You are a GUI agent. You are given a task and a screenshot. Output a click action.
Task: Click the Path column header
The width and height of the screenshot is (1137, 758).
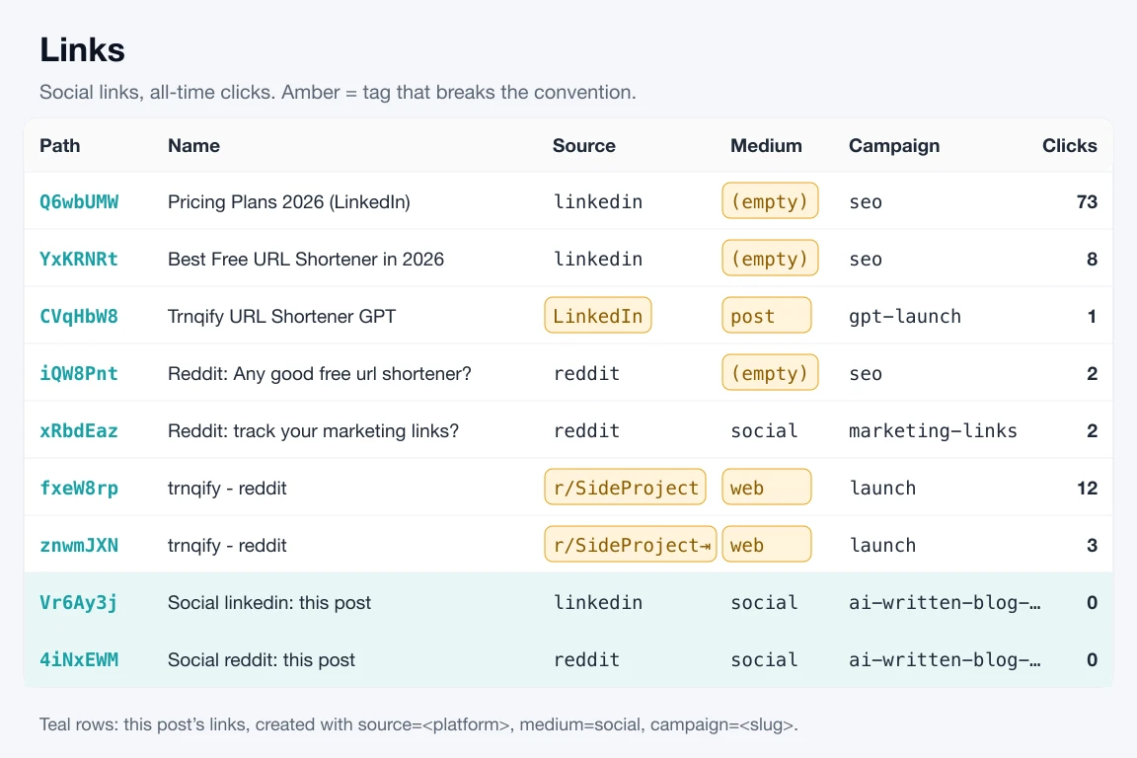coord(60,146)
